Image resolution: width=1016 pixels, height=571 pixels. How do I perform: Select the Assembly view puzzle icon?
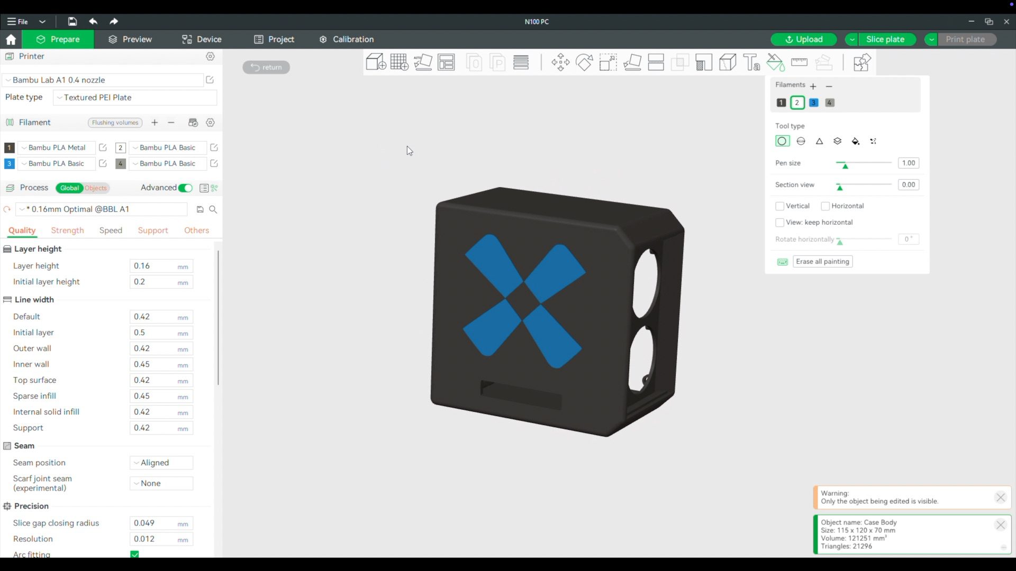pyautogui.click(x=862, y=62)
